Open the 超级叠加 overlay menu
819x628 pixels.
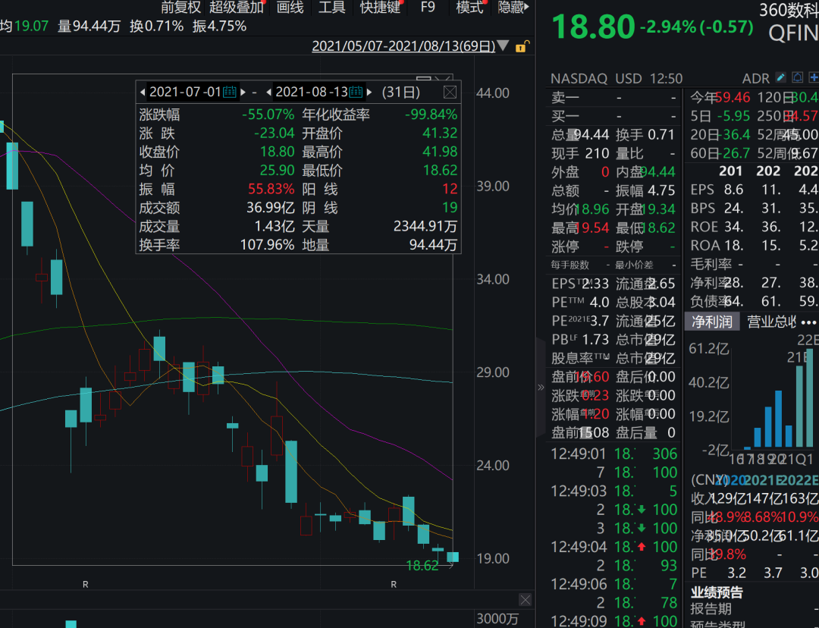click(237, 8)
